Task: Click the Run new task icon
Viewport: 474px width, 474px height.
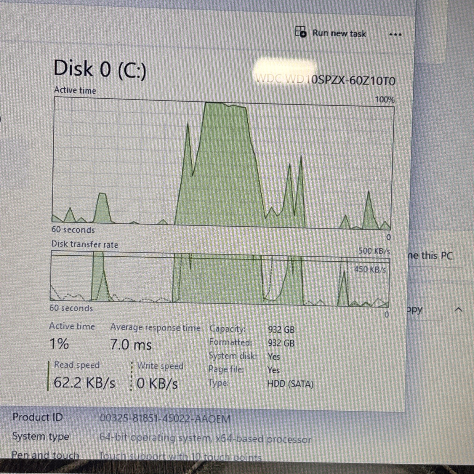Action: (x=301, y=32)
